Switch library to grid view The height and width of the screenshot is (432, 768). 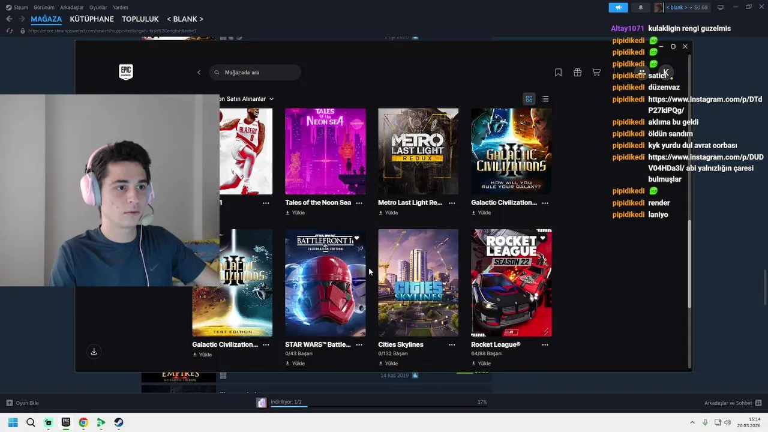click(x=529, y=99)
